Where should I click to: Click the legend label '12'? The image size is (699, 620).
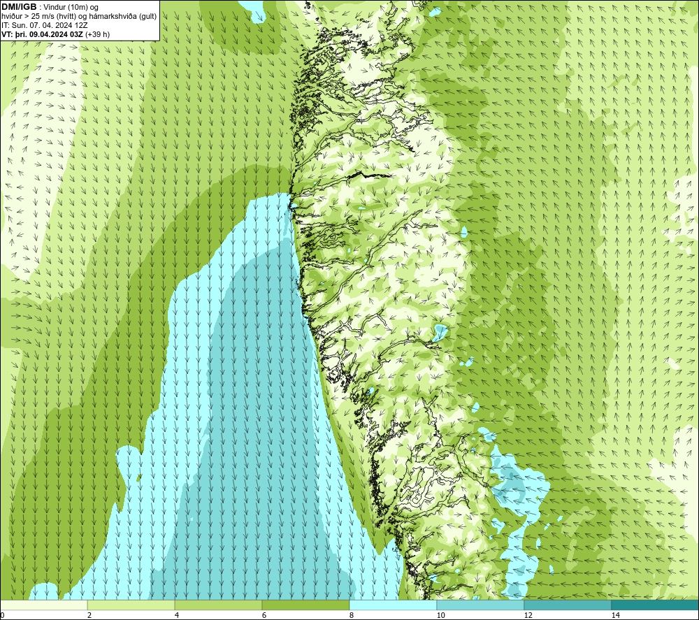(528, 615)
